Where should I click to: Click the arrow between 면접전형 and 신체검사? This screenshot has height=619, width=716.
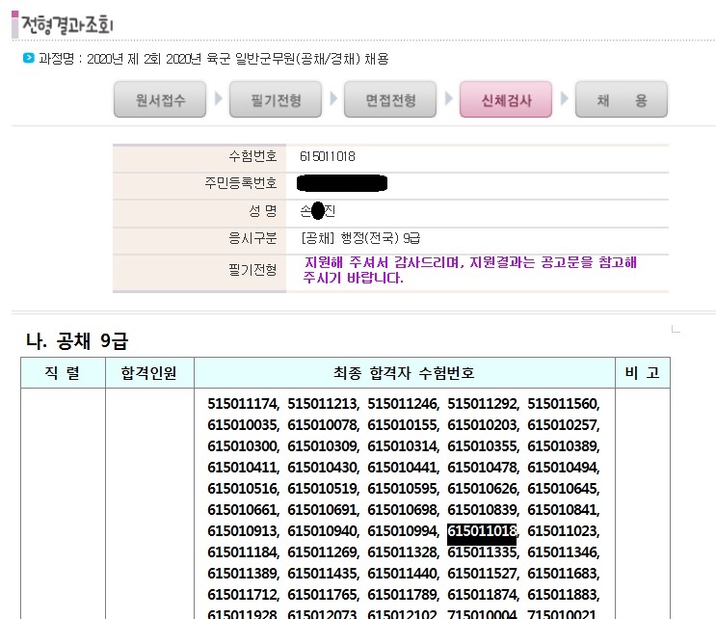click(x=448, y=99)
